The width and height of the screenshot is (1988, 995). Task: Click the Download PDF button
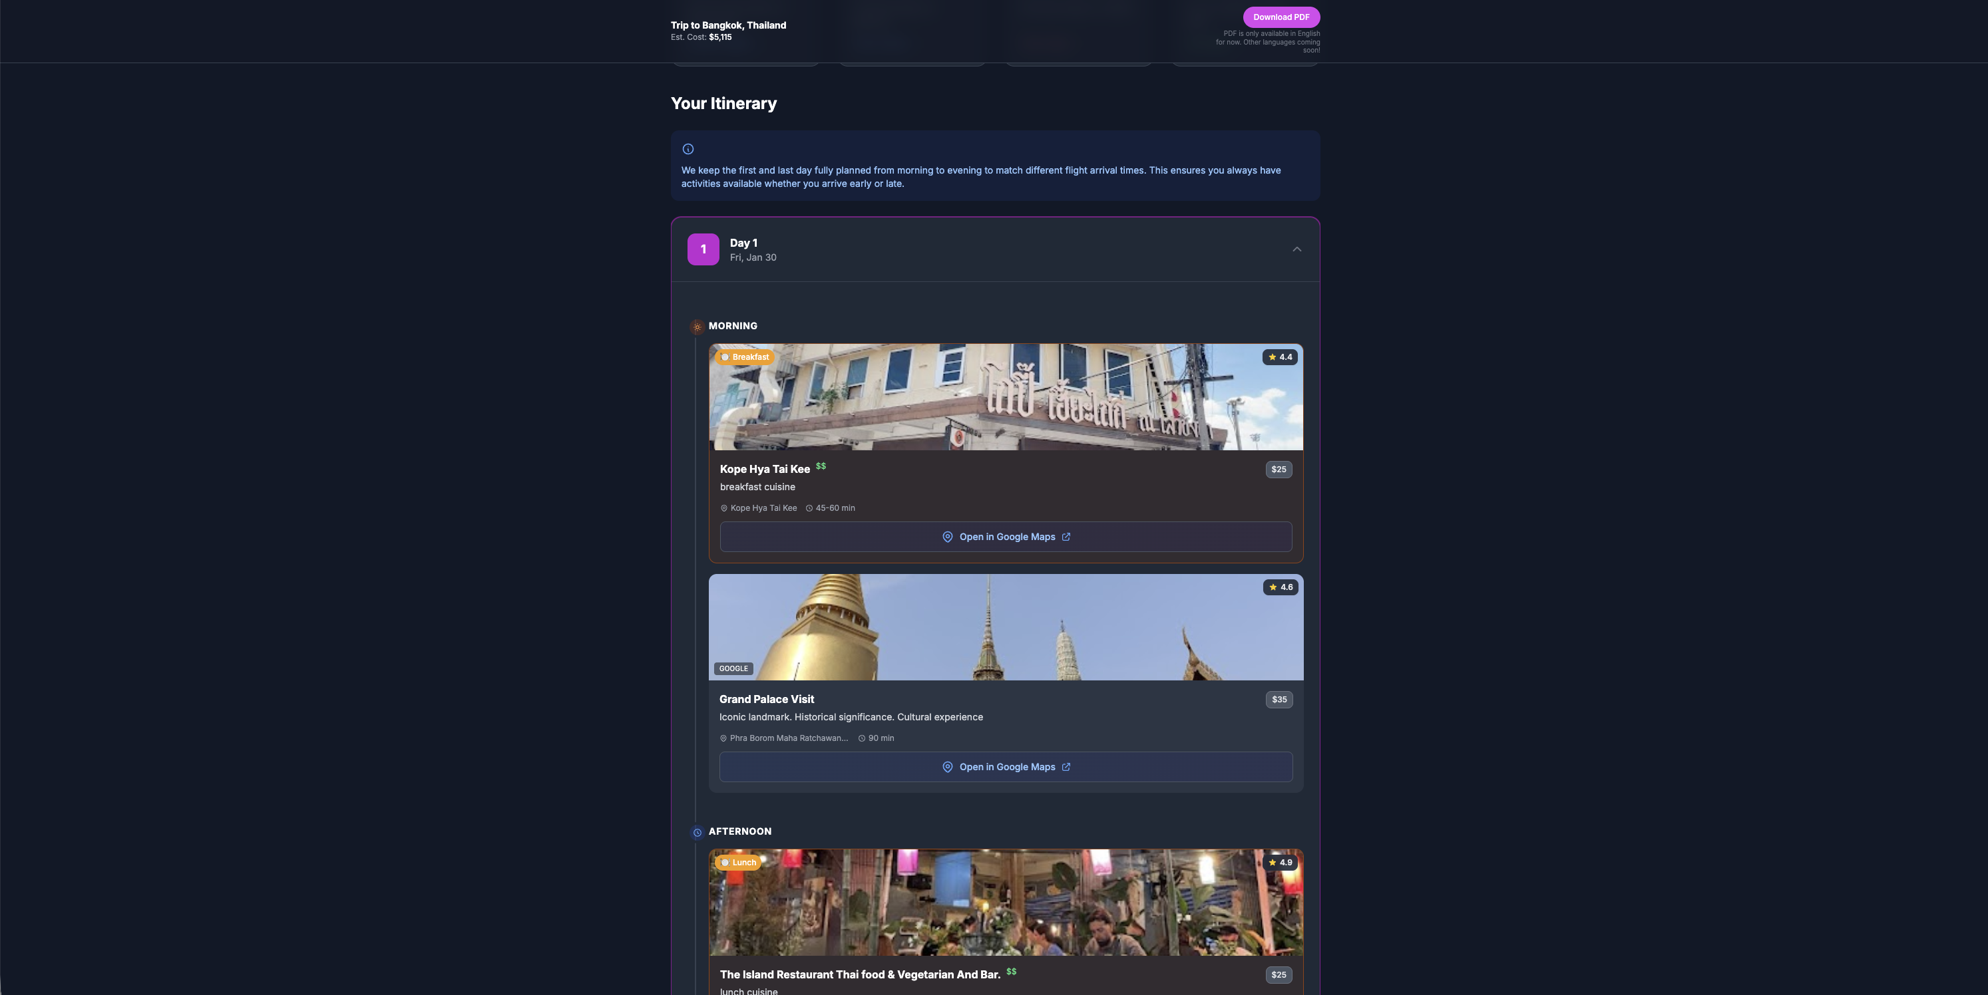coord(1281,16)
